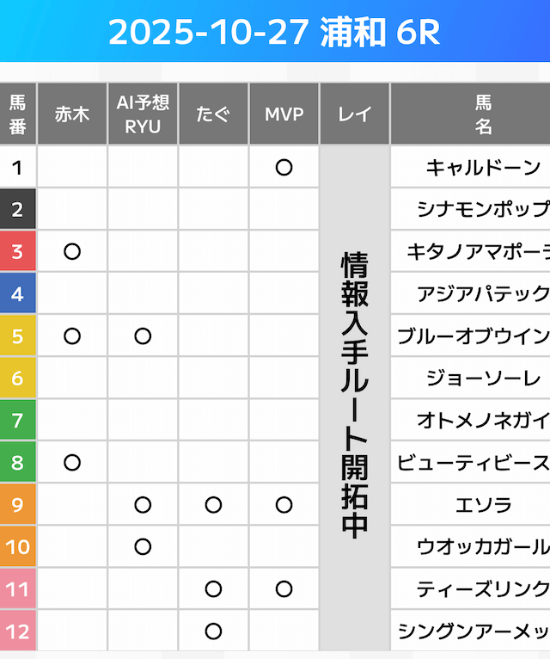The width and height of the screenshot is (550, 659).
Task: Select the レイ column header
Action: pos(355,114)
